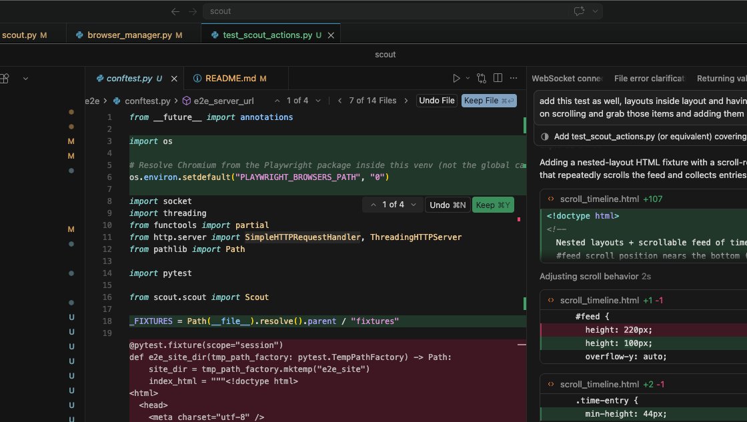Collapse the removed block minus marker
The image size is (747, 422).
[521, 345]
